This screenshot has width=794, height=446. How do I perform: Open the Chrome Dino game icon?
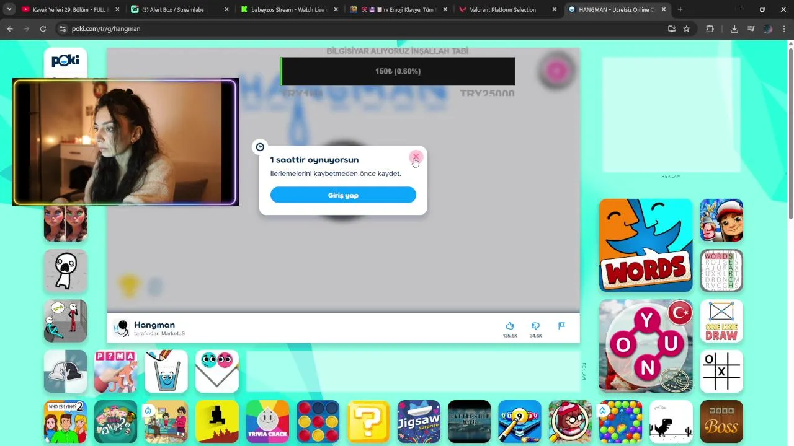tap(671, 421)
